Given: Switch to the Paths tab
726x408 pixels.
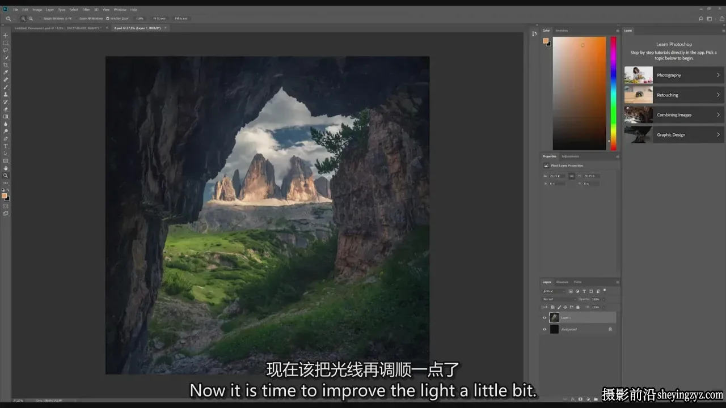Looking at the screenshot, I should 577,282.
